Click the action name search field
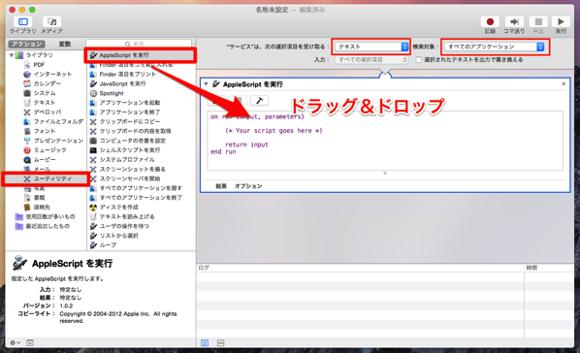The width and height of the screenshot is (580, 353). 139,44
